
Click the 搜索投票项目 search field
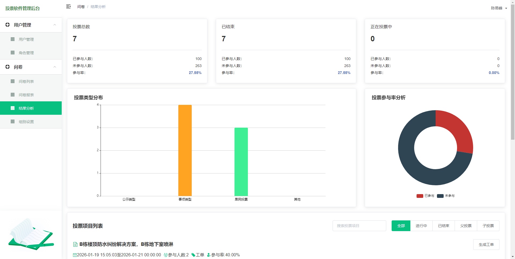click(x=359, y=226)
